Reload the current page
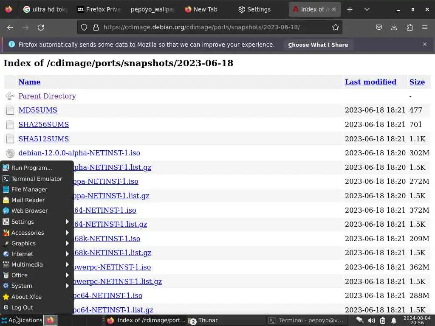This screenshot has height=326, width=435. click(41, 27)
